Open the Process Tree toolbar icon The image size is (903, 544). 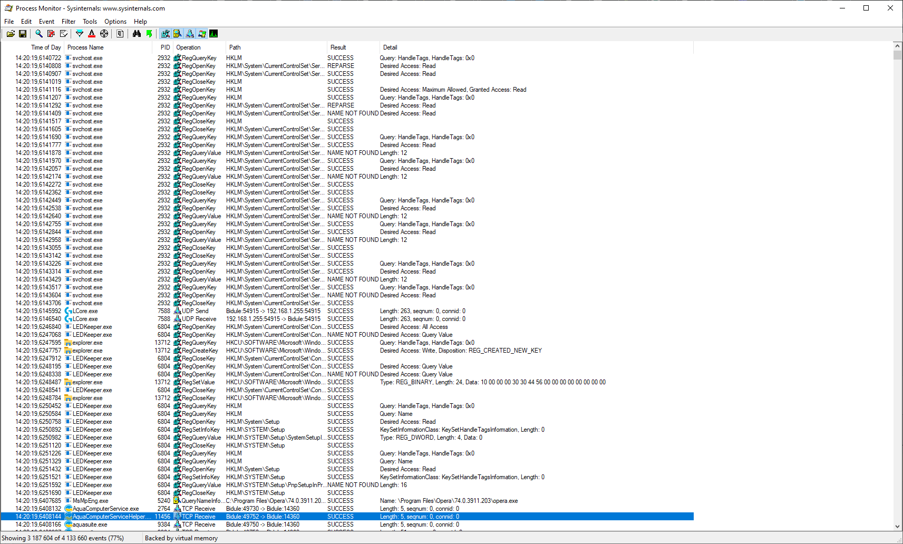pos(120,34)
